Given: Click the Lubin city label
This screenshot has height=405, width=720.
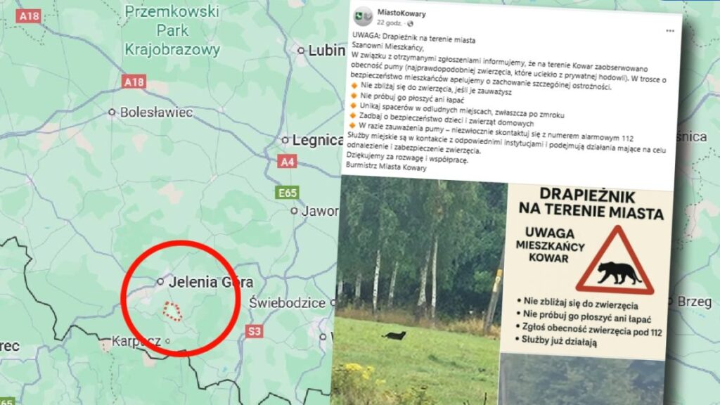Looking at the screenshot, I should click(x=326, y=51).
